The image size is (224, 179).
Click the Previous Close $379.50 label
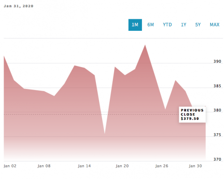click(x=192, y=115)
